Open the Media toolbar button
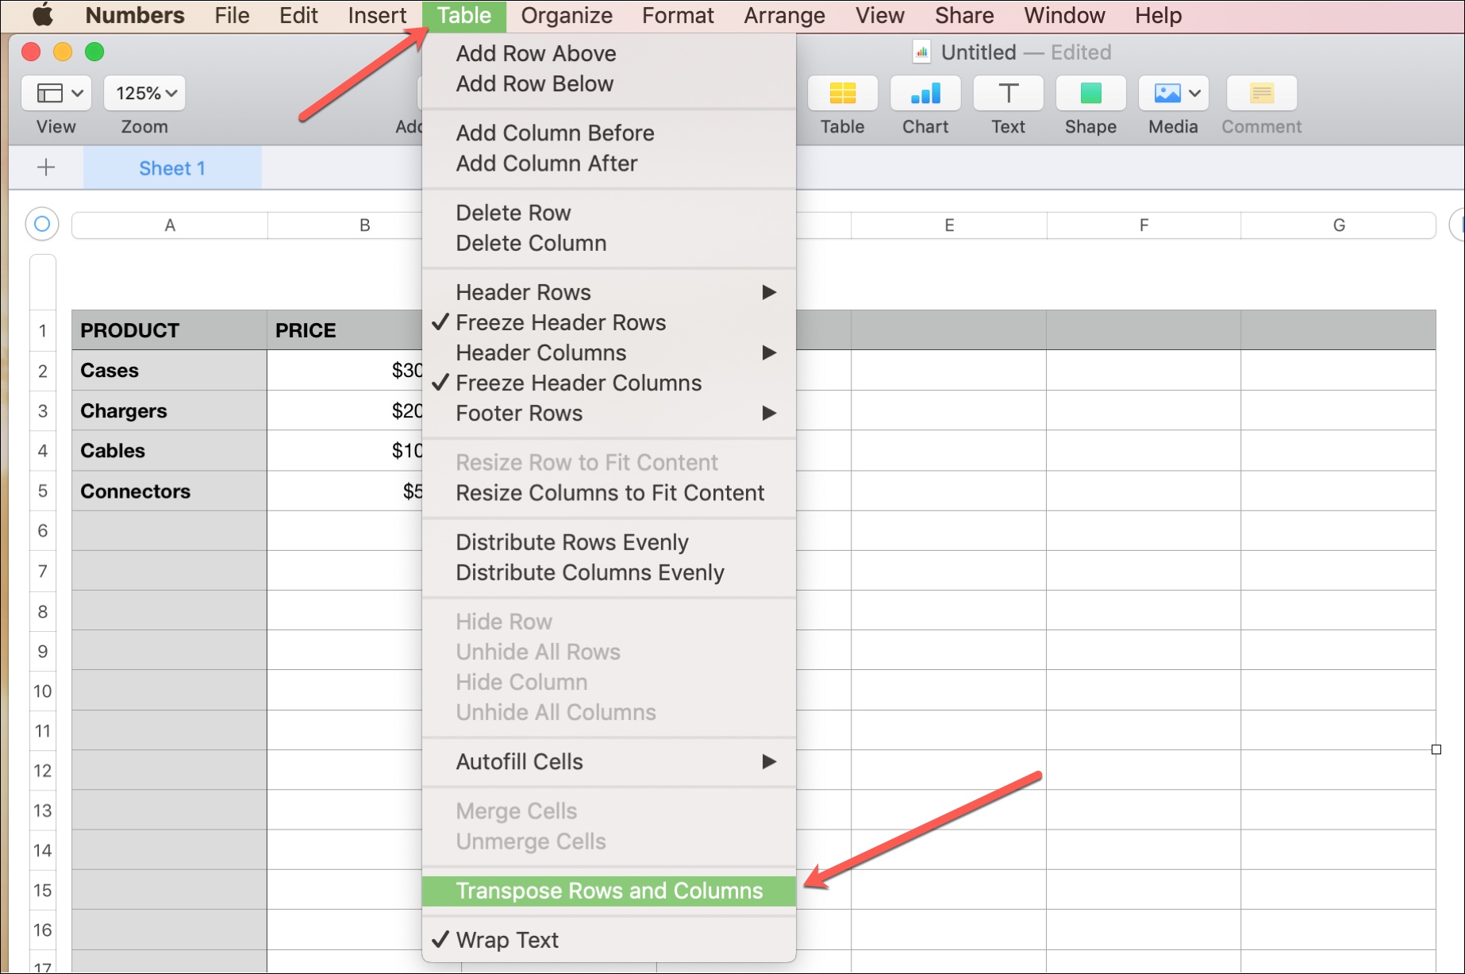Image resolution: width=1465 pixels, height=974 pixels. coord(1174,94)
